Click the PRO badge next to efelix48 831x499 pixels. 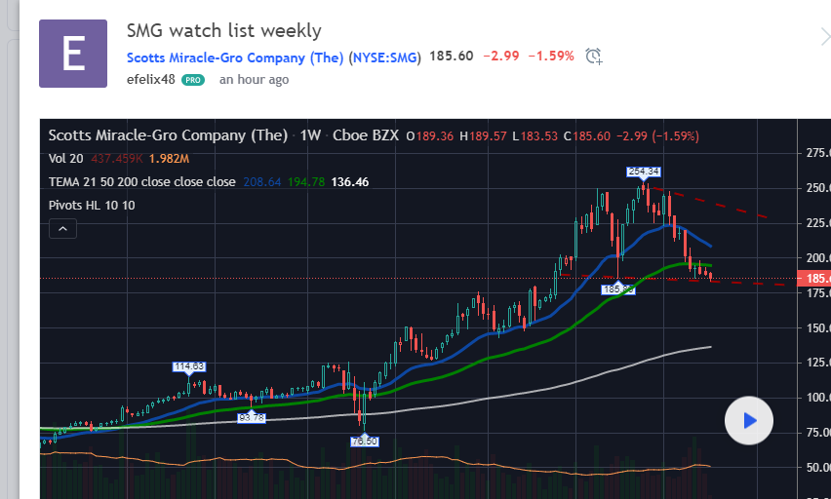tap(193, 80)
